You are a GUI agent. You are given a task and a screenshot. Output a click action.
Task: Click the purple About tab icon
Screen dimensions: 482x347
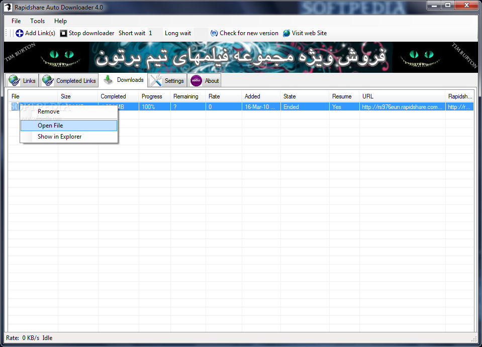(x=196, y=80)
